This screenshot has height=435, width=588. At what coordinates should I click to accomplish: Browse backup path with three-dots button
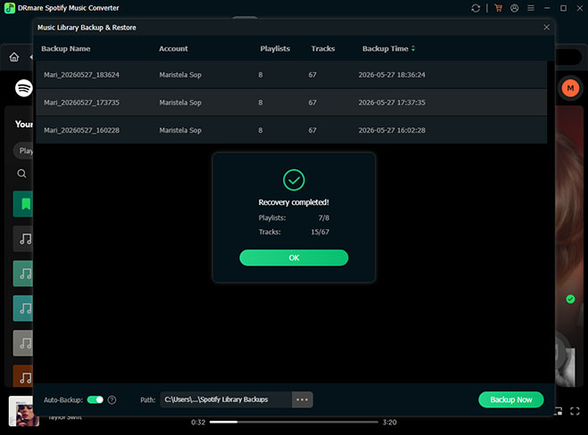click(x=302, y=399)
